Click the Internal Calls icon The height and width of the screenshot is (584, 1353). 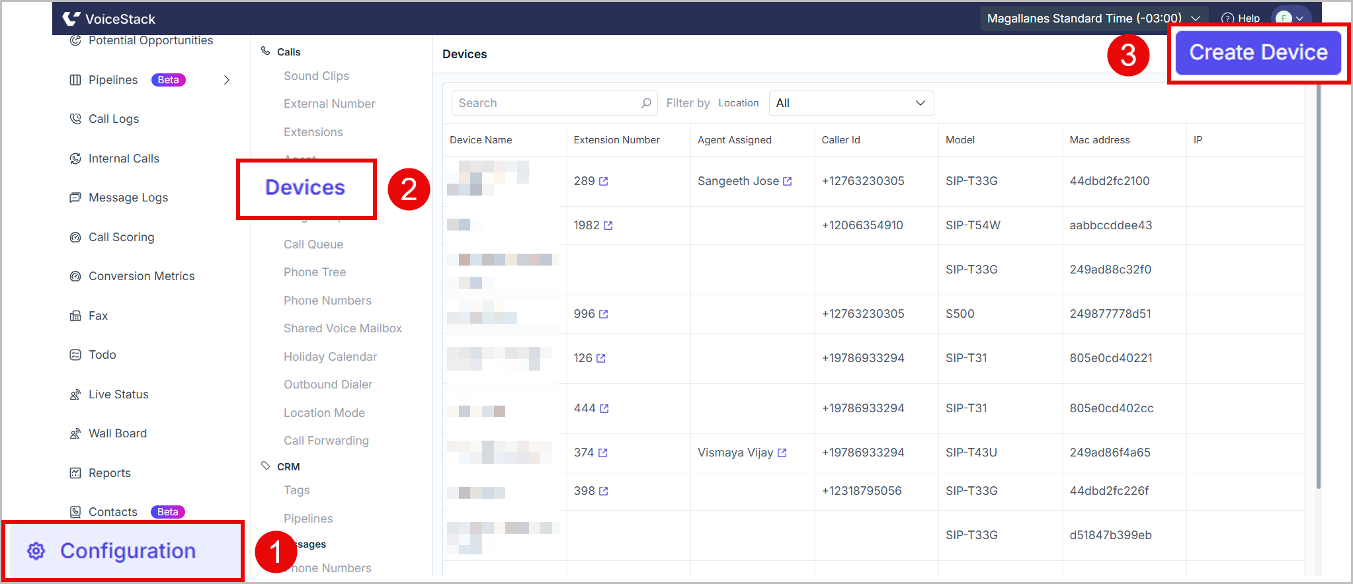[75, 159]
